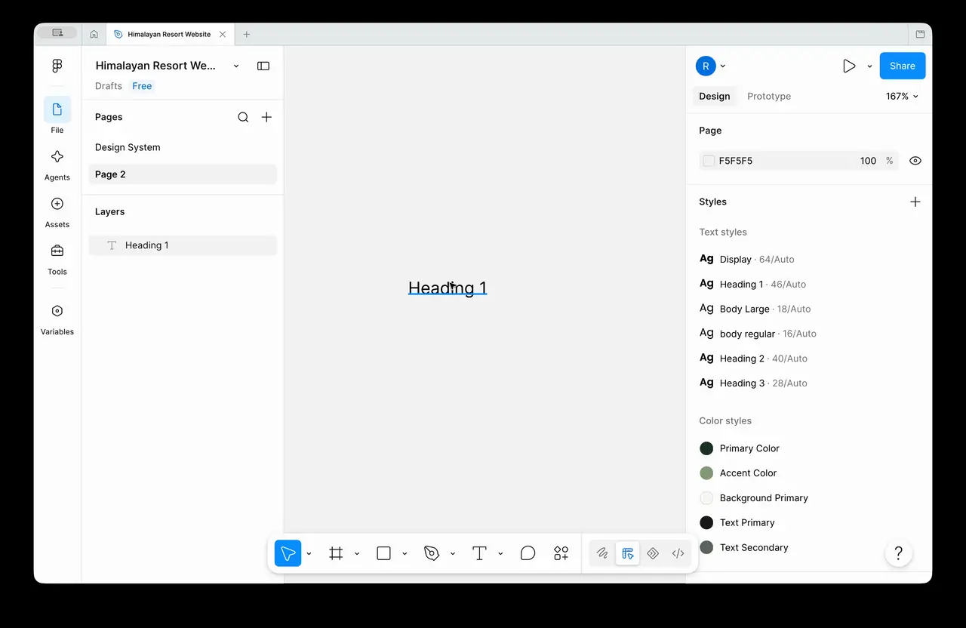This screenshot has height=628, width=966.
Task: Open the Variables panel
Action: pyautogui.click(x=57, y=318)
